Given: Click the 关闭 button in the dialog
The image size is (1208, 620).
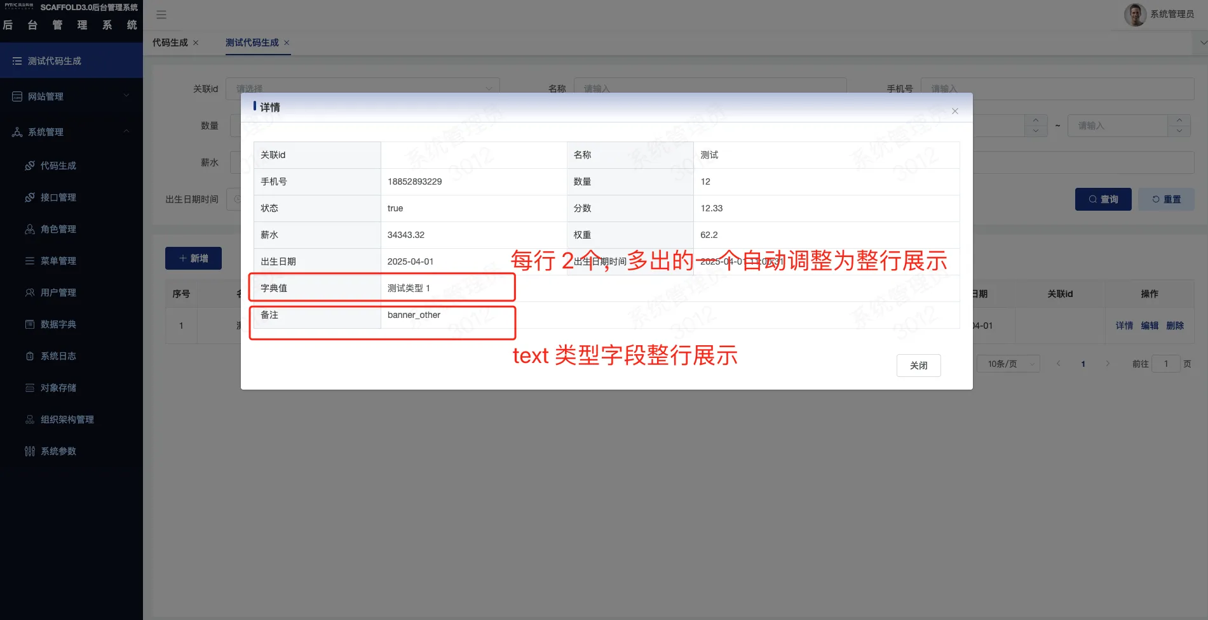Looking at the screenshot, I should [x=918, y=366].
